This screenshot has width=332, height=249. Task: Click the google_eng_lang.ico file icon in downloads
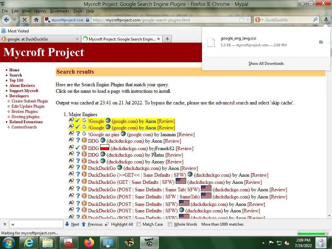[x=211, y=42]
